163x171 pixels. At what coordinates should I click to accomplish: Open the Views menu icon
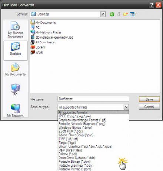pos(133,14)
